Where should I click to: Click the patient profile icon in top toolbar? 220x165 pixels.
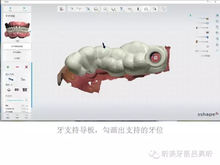tap(62, 9)
